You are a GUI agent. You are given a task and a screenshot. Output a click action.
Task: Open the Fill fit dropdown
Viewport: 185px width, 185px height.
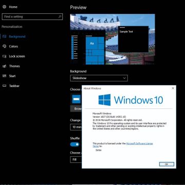[x=76, y=159]
